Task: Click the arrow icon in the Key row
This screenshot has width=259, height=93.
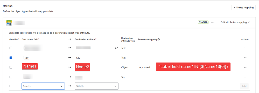Action: 69,58
